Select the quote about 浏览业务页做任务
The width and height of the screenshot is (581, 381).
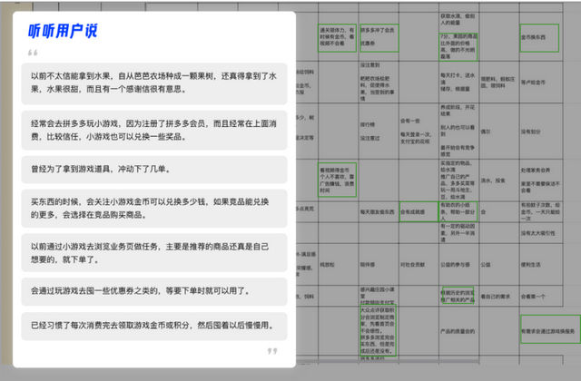point(154,253)
